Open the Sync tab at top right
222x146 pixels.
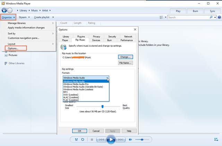click(212, 11)
